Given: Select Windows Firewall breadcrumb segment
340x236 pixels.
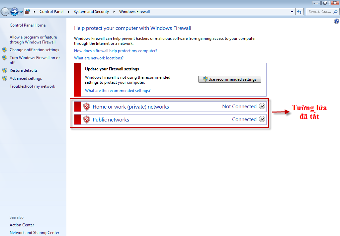Looking at the screenshot, I should pos(134,12).
